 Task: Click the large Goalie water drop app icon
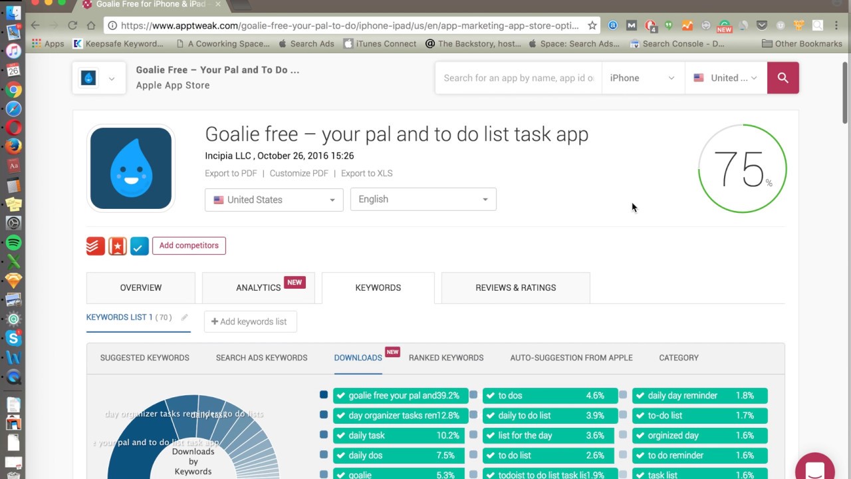[x=131, y=168]
